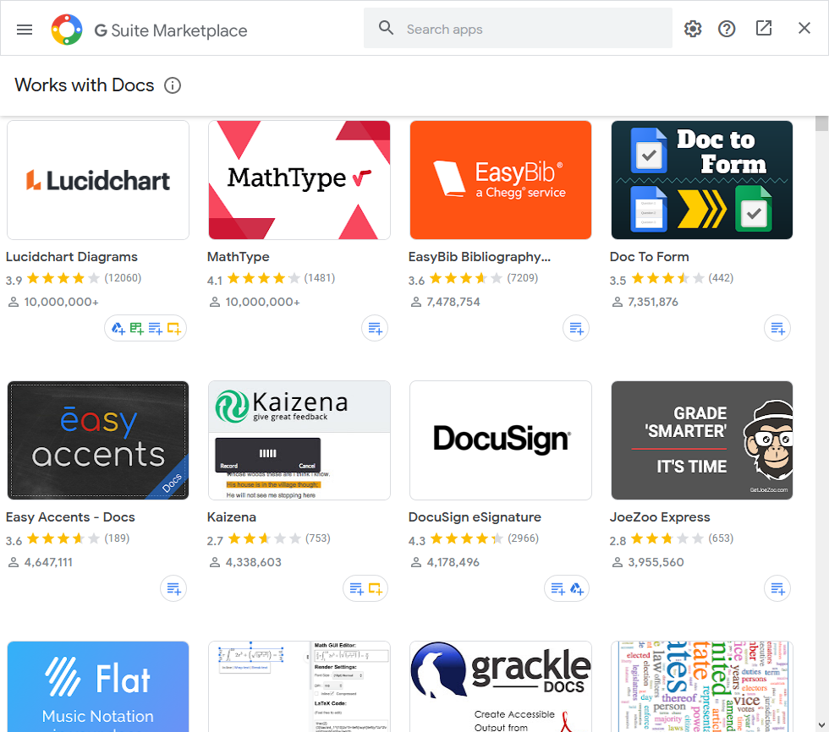Click the Easy Accents - Docs title
829x732 pixels.
click(70, 517)
